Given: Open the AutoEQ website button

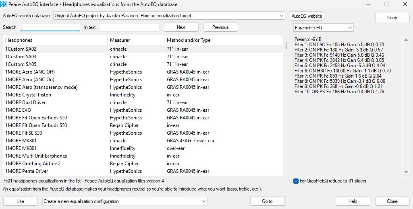Looking at the screenshot, I should tap(307, 16).
